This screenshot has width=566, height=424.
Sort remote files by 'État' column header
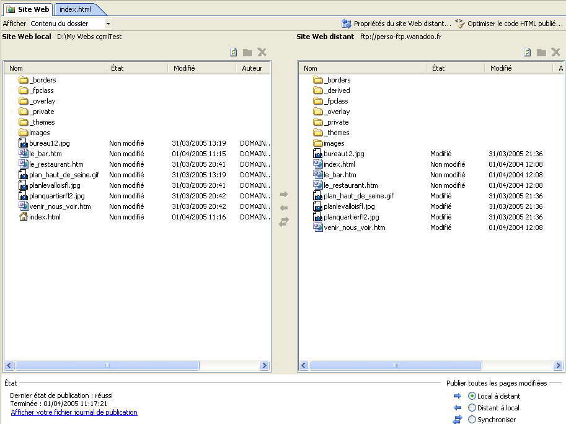click(x=438, y=68)
